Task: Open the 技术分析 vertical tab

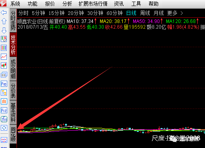Action: tap(13, 45)
